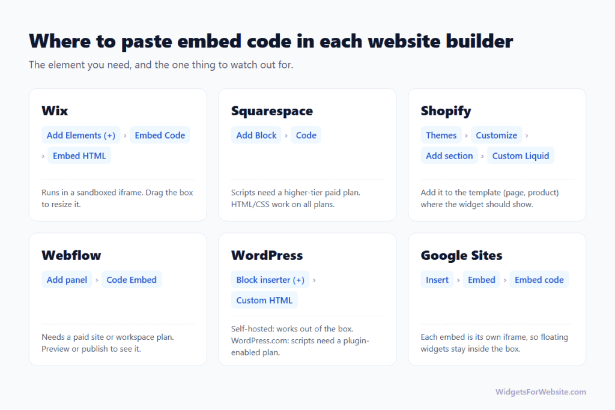The height and width of the screenshot is (410, 615).
Task: Select the 'Customize' chip in Shopify card
Action: pyautogui.click(x=496, y=135)
